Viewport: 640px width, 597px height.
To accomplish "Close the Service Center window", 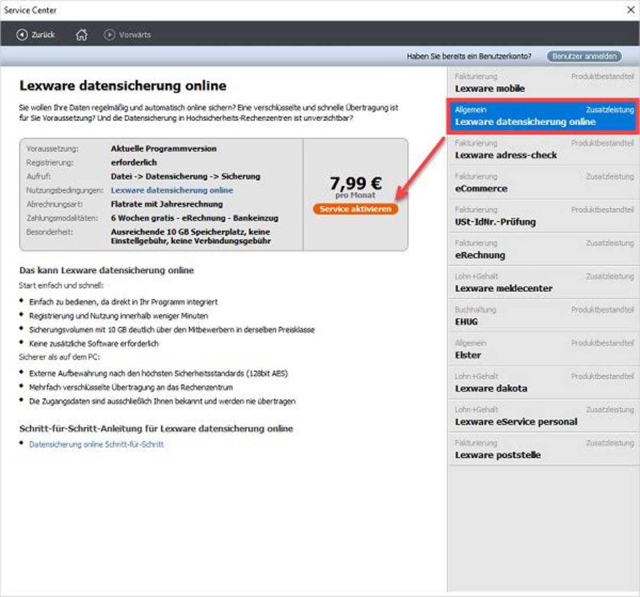I will (x=631, y=10).
